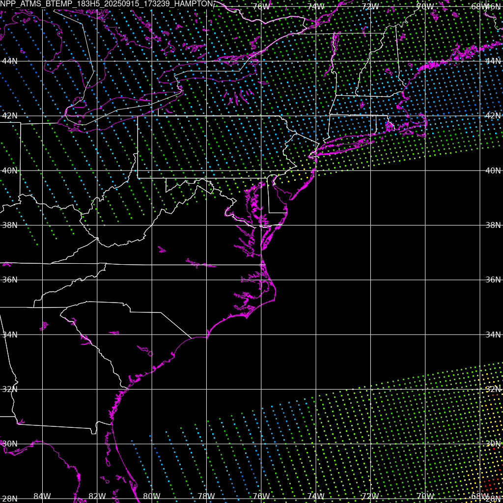Click the 32N label on the left edge

coord(9,389)
